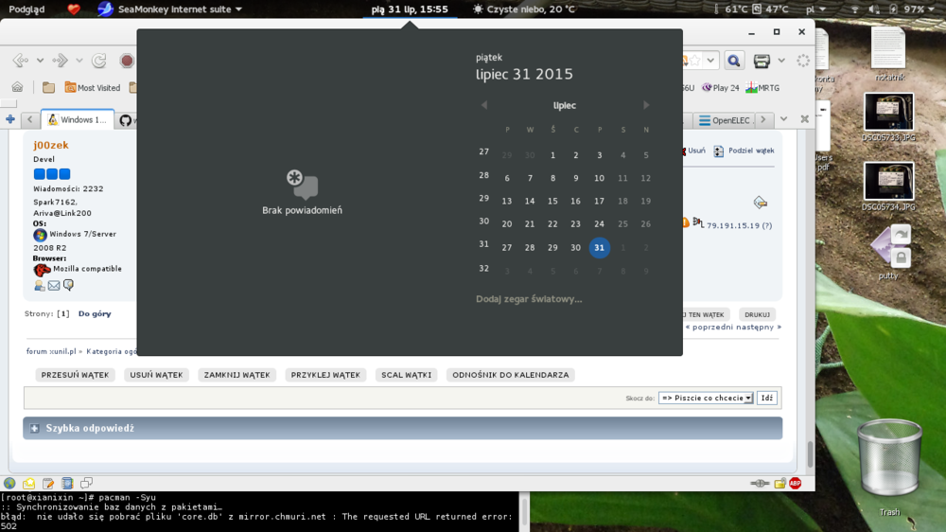The height and width of the screenshot is (532, 946).
Task: Click 'Dodaj zegar światowy...' link
Action: coord(529,299)
